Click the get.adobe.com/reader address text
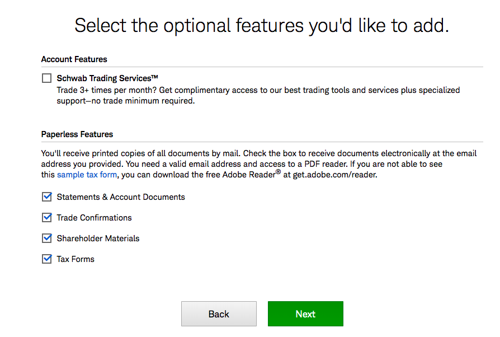 [335, 175]
